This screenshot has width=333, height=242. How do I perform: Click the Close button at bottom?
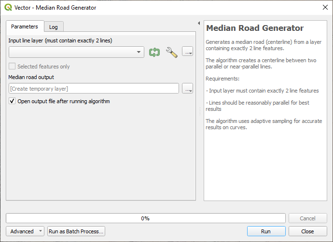point(307,231)
